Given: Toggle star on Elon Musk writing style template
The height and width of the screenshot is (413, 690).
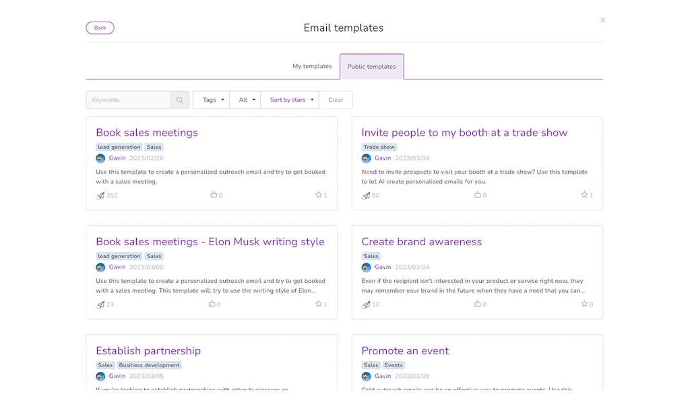Looking at the screenshot, I should pos(319,305).
